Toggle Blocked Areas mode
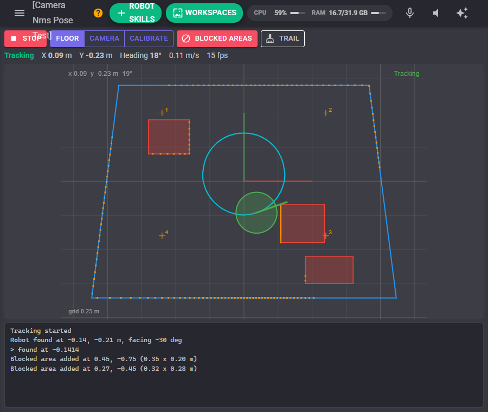This screenshot has height=412, width=488. 217,38
